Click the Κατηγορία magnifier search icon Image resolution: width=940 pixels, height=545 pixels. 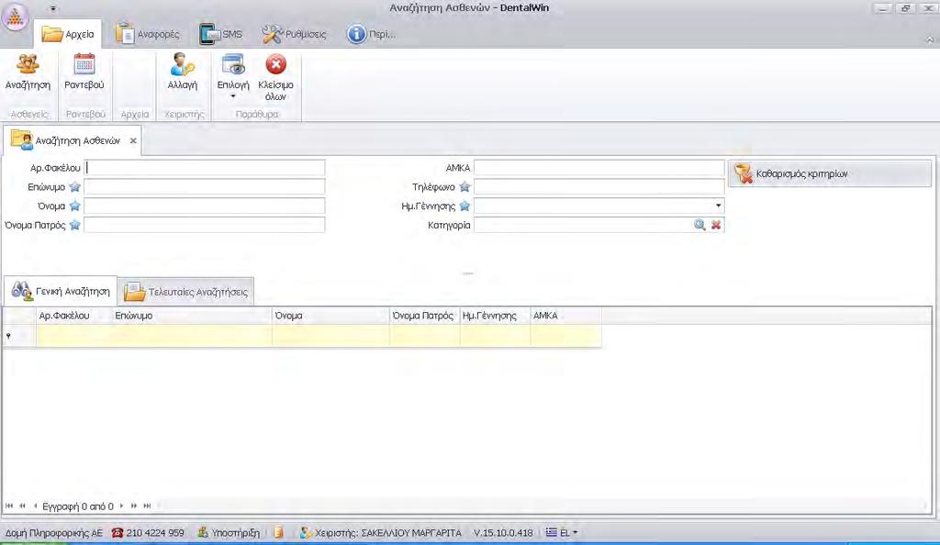pyautogui.click(x=699, y=225)
